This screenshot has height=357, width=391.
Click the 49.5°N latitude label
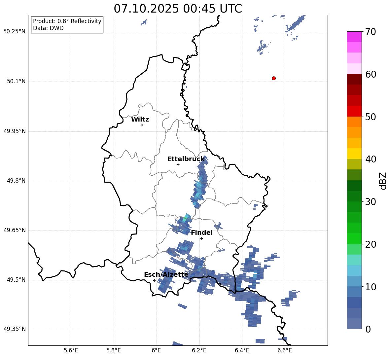click(x=16, y=280)
